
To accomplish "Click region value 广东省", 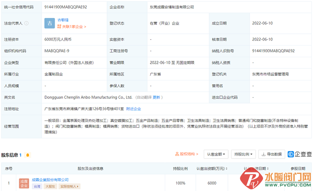I will pos(155,74).
